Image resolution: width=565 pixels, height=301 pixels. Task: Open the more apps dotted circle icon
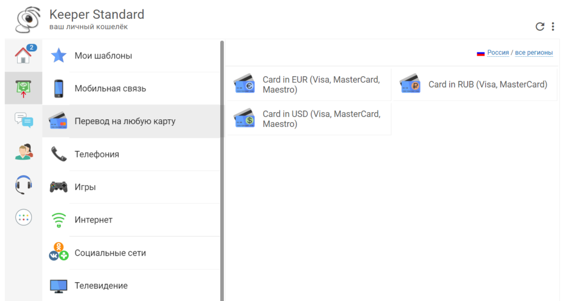(x=24, y=218)
